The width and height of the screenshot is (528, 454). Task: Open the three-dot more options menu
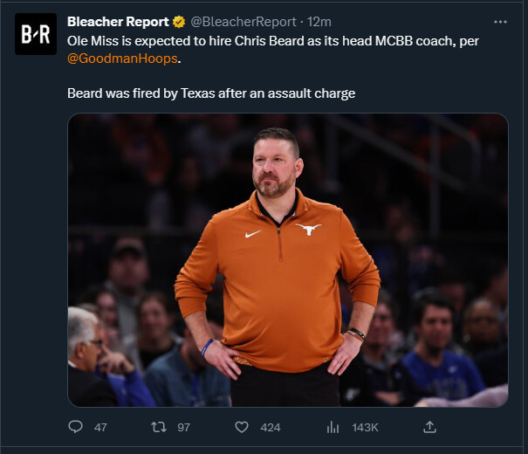point(500,21)
